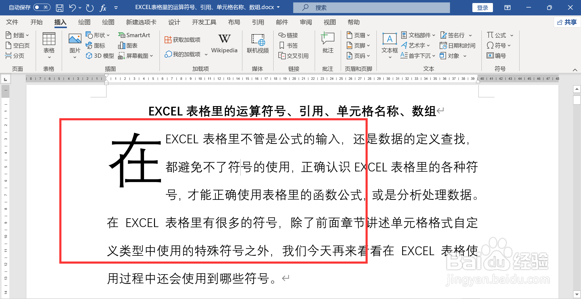Click the fx formula icon in title bar
Image resolution: width=581 pixels, height=299 pixels.
[x=103, y=8]
